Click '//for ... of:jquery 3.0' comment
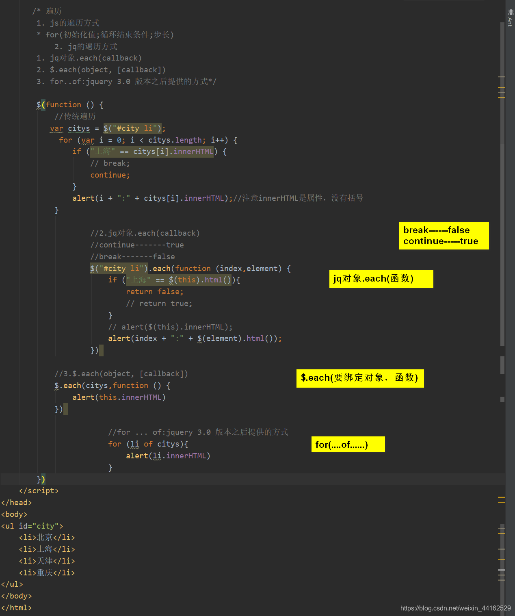The image size is (515, 616). click(198, 432)
